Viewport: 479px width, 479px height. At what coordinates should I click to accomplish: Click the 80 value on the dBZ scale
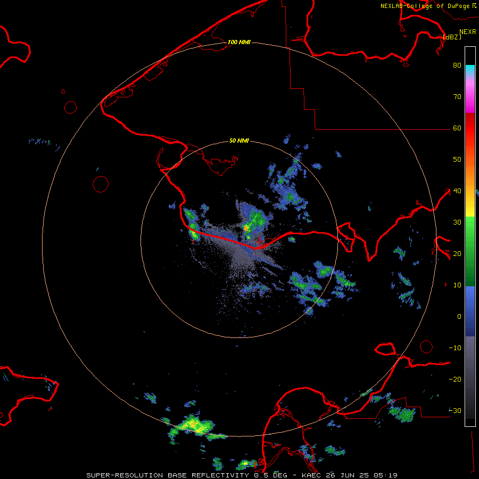click(457, 65)
